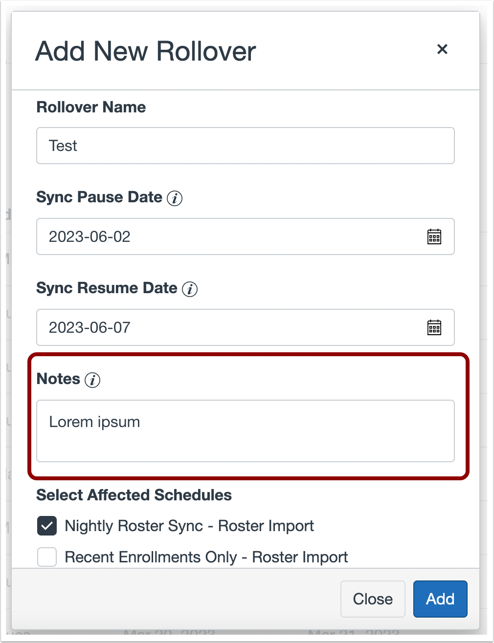Dismiss dialog with the X icon
The width and height of the screenshot is (494, 643).
[442, 49]
